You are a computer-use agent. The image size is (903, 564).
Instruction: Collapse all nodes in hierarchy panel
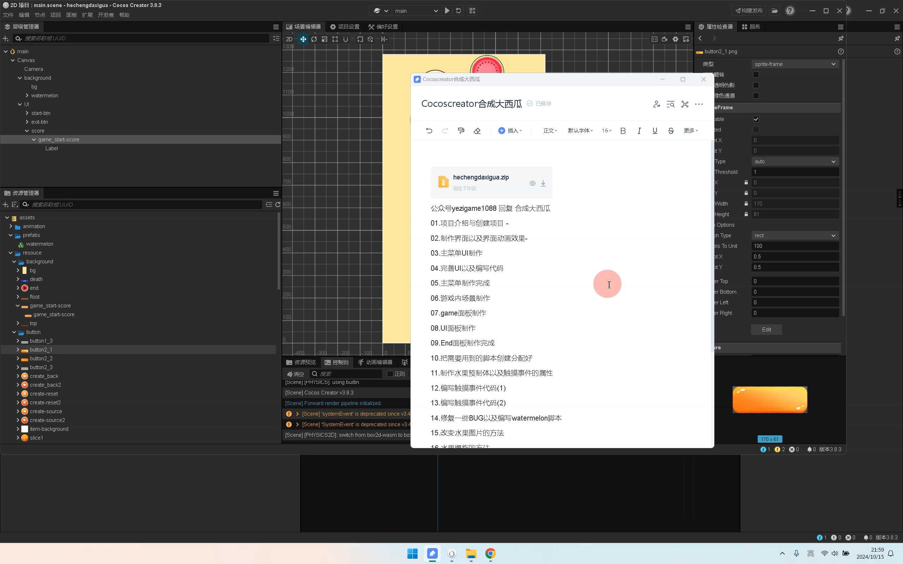[x=276, y=38]
